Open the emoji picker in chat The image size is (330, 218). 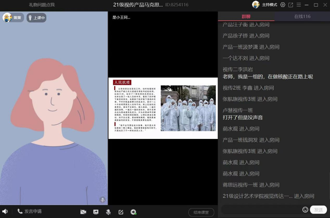click(305, 209)
